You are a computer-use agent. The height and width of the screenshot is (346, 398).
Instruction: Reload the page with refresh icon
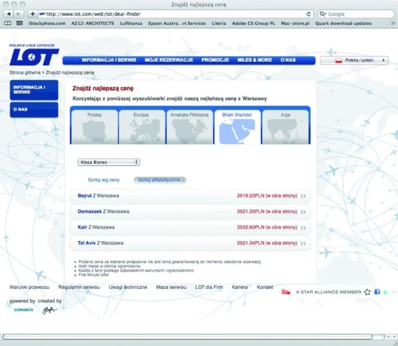309,14
